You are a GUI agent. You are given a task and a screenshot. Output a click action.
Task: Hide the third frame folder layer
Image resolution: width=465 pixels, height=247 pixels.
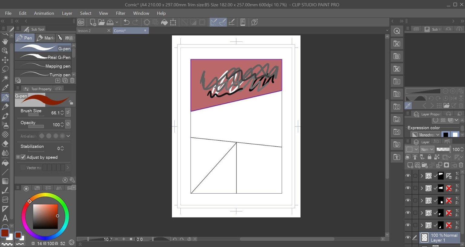pos(408,201)
